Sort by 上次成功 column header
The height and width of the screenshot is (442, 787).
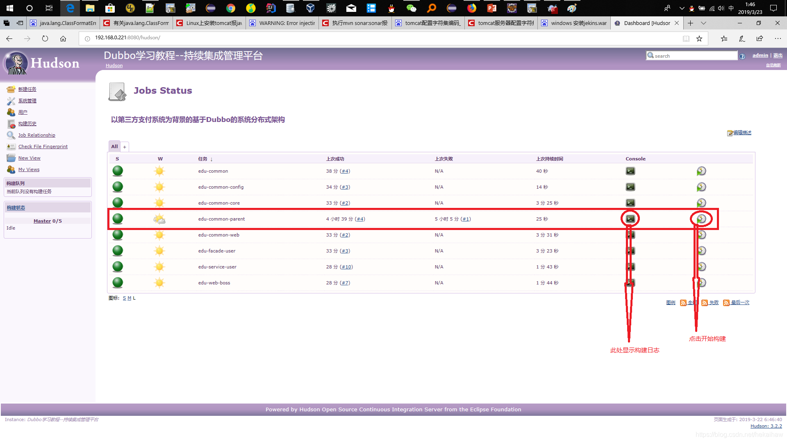[x=335, y=159]
